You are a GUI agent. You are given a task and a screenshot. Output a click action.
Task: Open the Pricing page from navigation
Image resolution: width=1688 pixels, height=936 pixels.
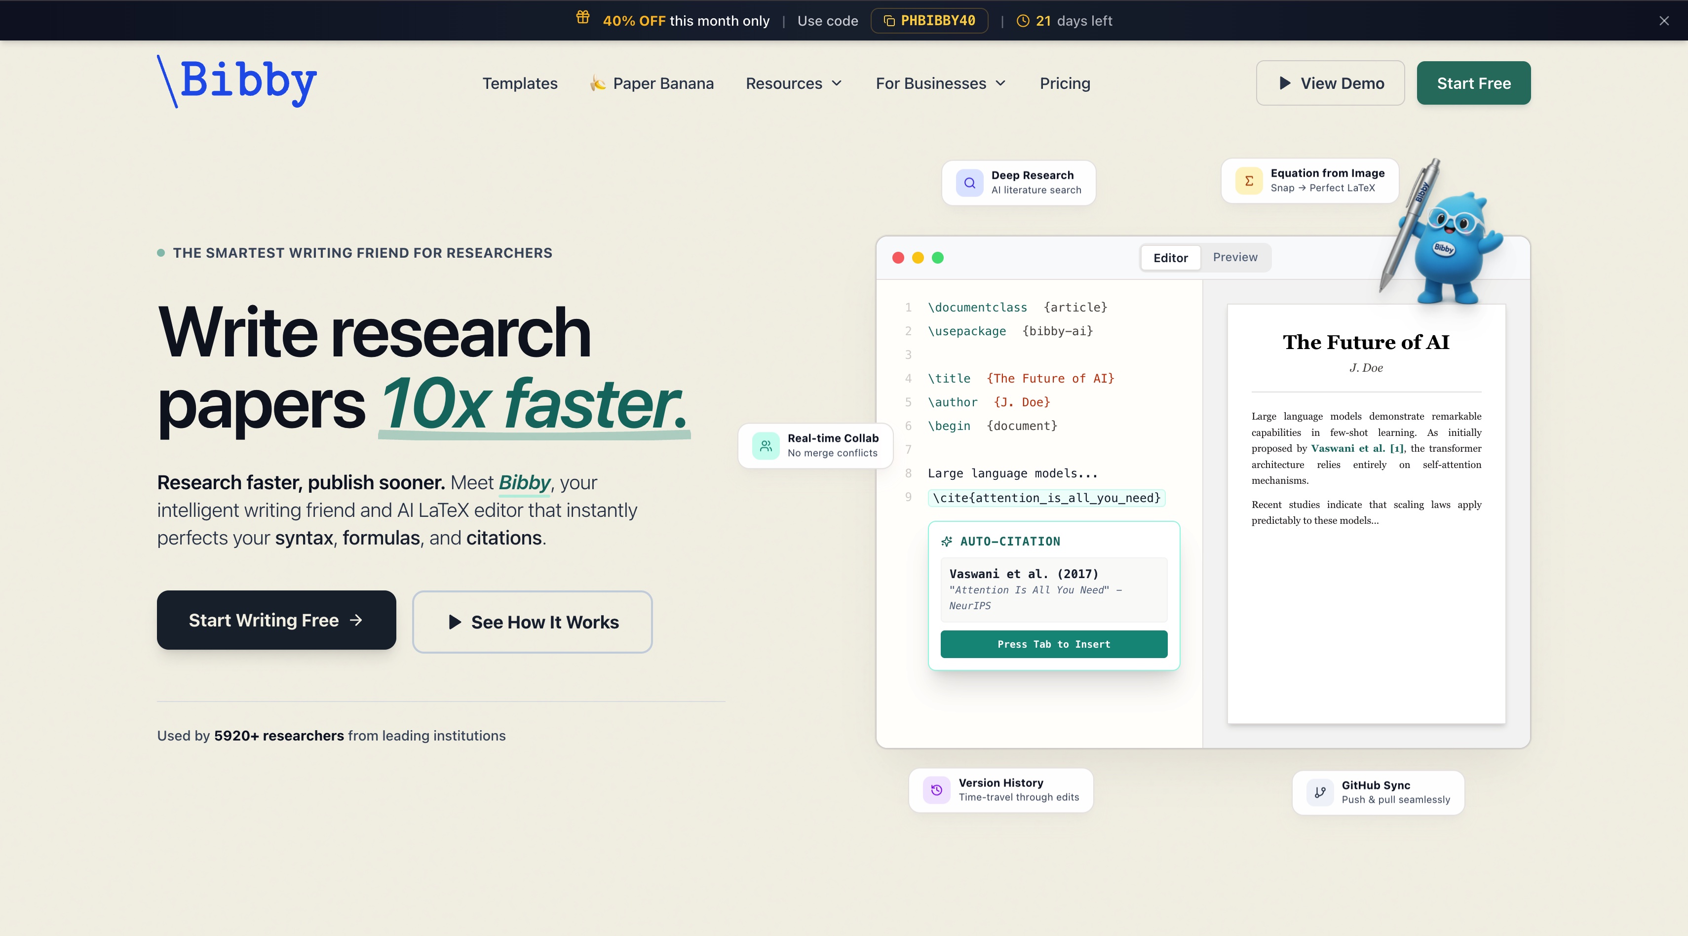(x=1064, y=83)
